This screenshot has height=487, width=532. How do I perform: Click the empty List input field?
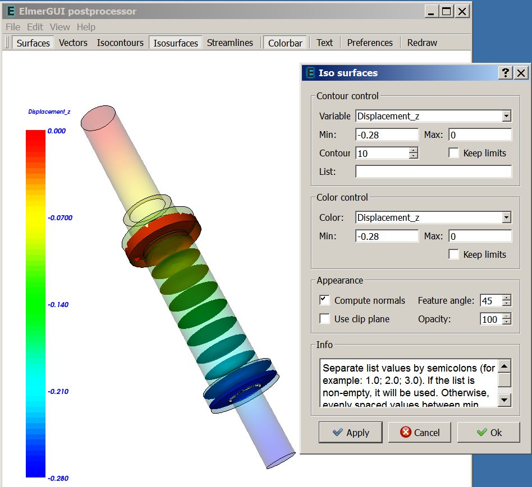433,171
